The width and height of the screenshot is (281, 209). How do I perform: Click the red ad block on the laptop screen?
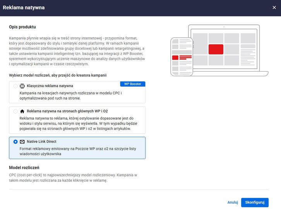pos(216,49)
